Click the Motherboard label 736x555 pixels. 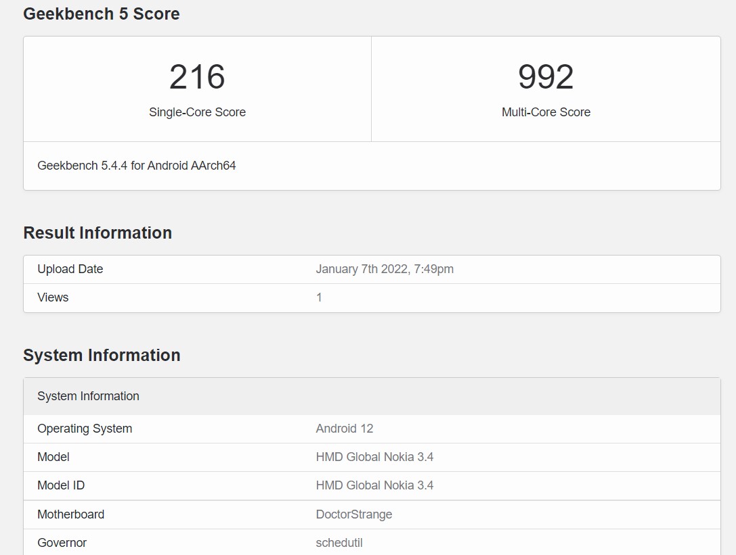click(71, 514)
